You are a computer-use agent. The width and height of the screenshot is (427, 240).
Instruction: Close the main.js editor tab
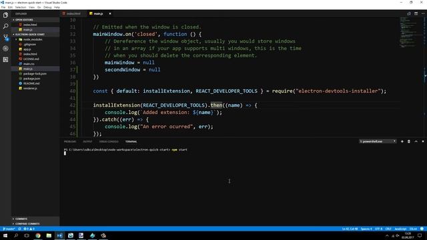click(x=110, y=13)
